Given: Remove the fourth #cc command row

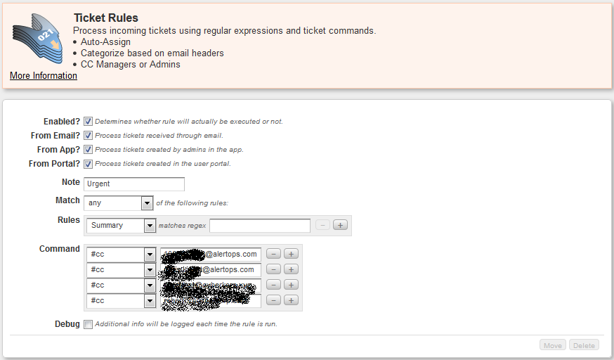Looking at the screenshot, I should [x=274, y=300].
